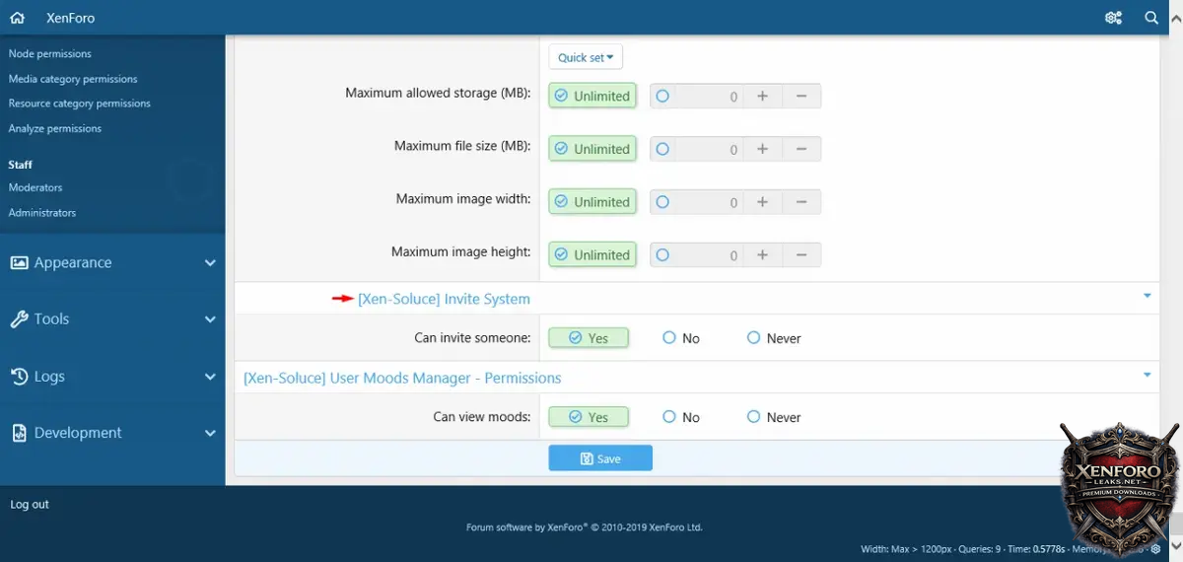
Task: Open Node permissions in sidebar
Action: click(50, 53)
